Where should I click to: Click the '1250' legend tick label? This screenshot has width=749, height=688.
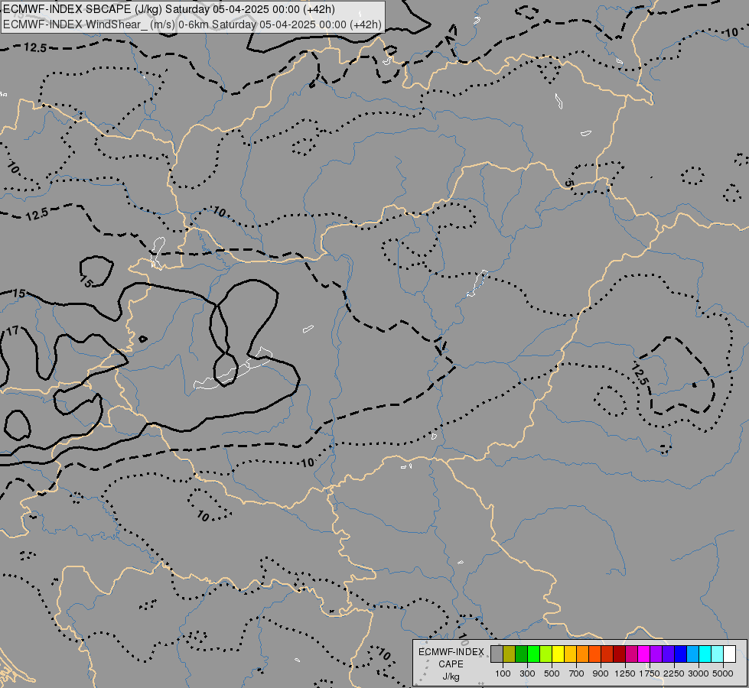point(625,673)
